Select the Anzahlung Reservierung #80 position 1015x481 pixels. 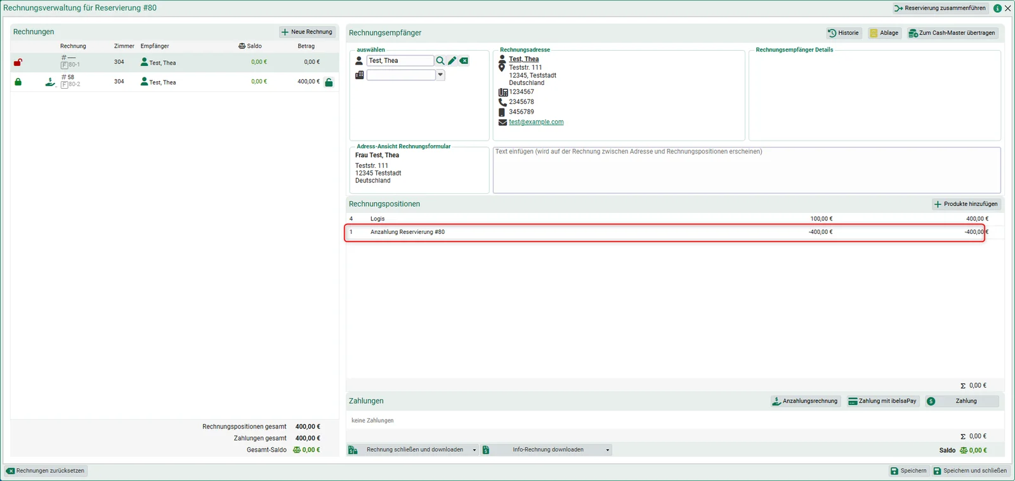[674, 232]
